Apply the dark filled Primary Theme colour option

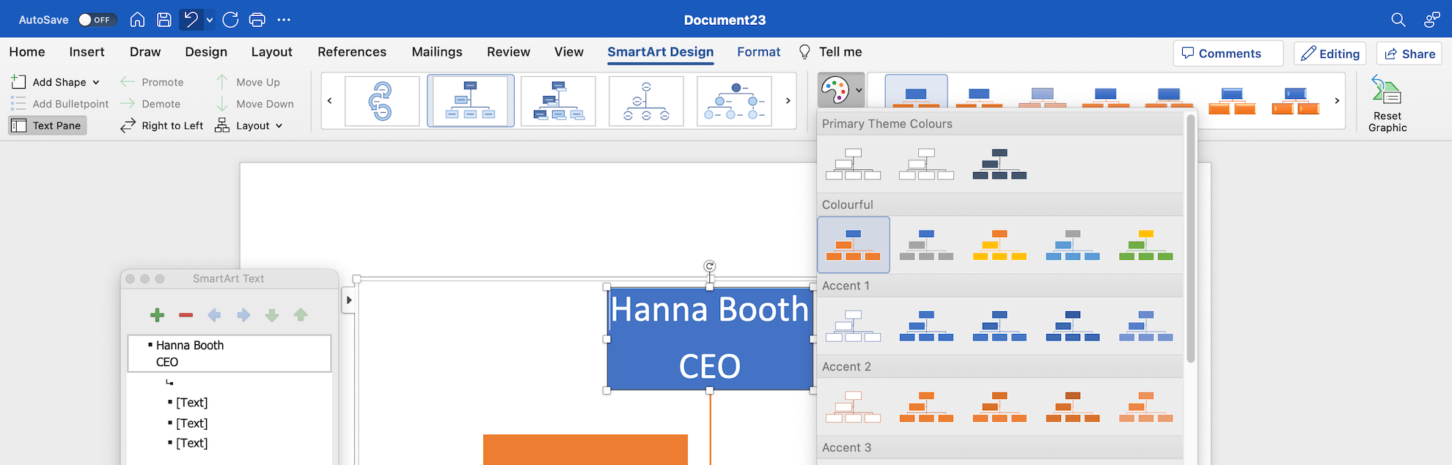click(1000, 164)
